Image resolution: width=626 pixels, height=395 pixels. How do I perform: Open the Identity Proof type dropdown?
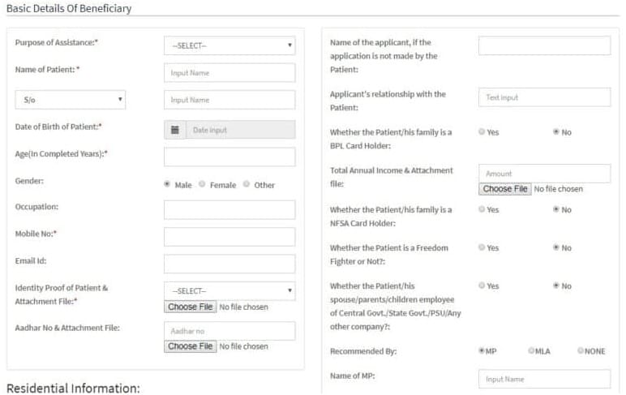coord(229,290)
